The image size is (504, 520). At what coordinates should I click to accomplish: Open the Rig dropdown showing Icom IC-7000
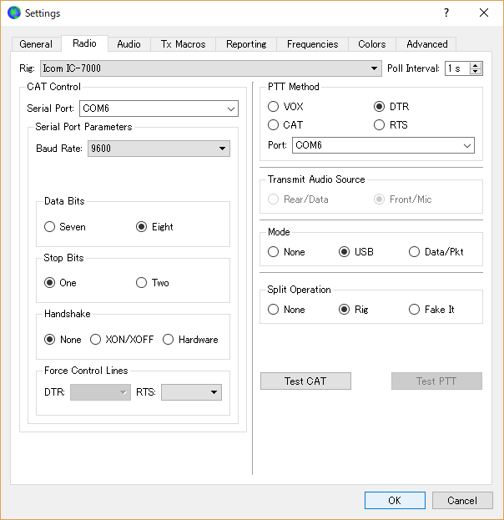[x=211, y=68]
